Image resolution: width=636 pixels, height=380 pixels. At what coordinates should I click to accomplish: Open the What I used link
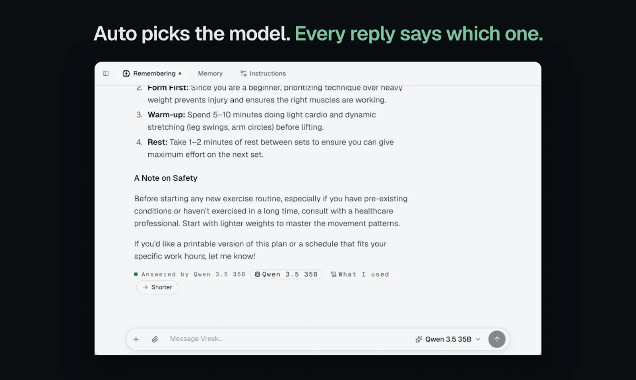[x=360, y=274]
